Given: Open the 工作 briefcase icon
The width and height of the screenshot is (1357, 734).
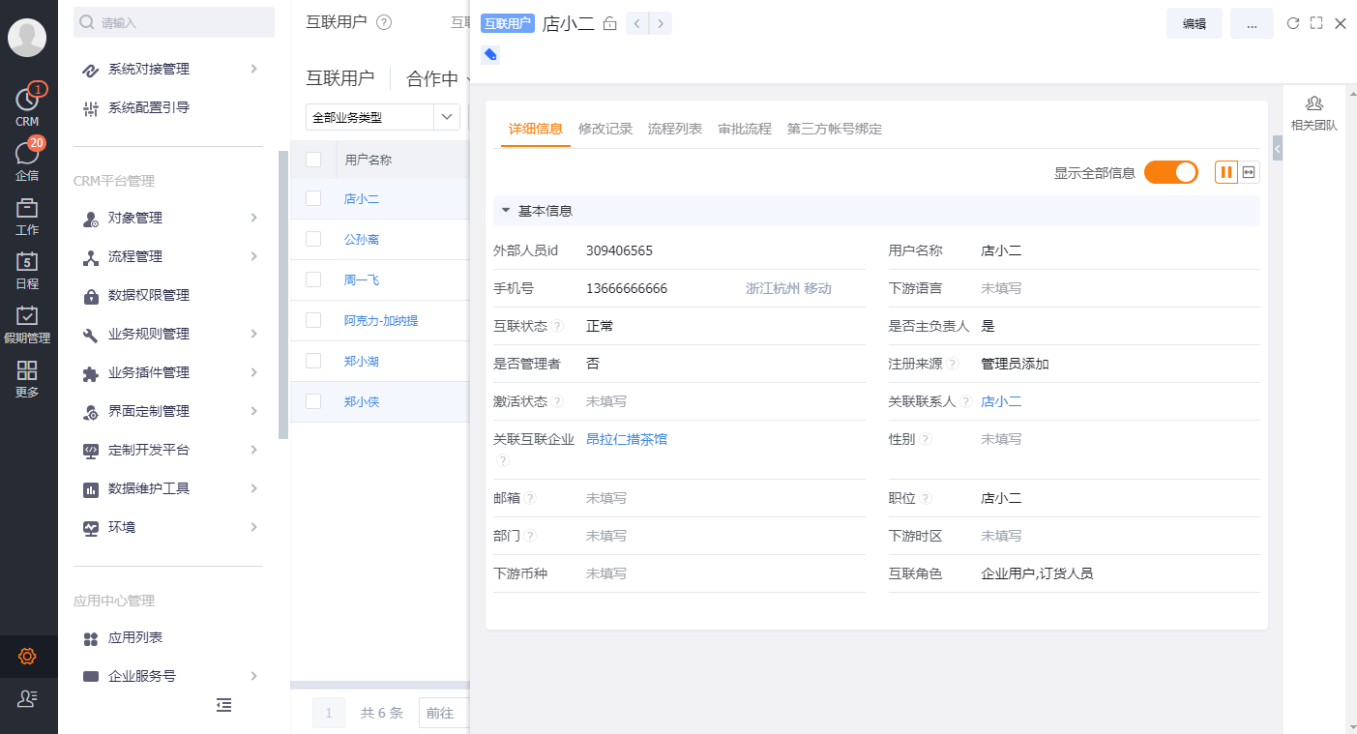Looking at the screenshot, I should click(x=27, y=208).
